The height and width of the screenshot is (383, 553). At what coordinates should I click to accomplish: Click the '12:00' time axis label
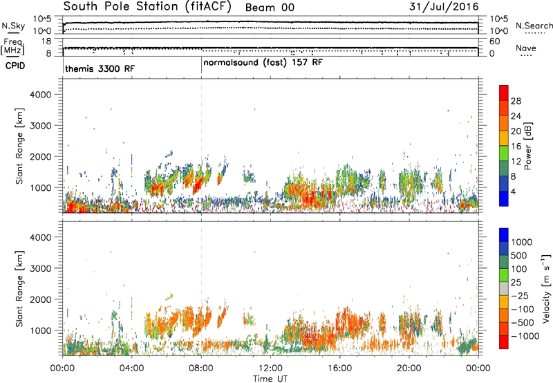click(270, 368)
